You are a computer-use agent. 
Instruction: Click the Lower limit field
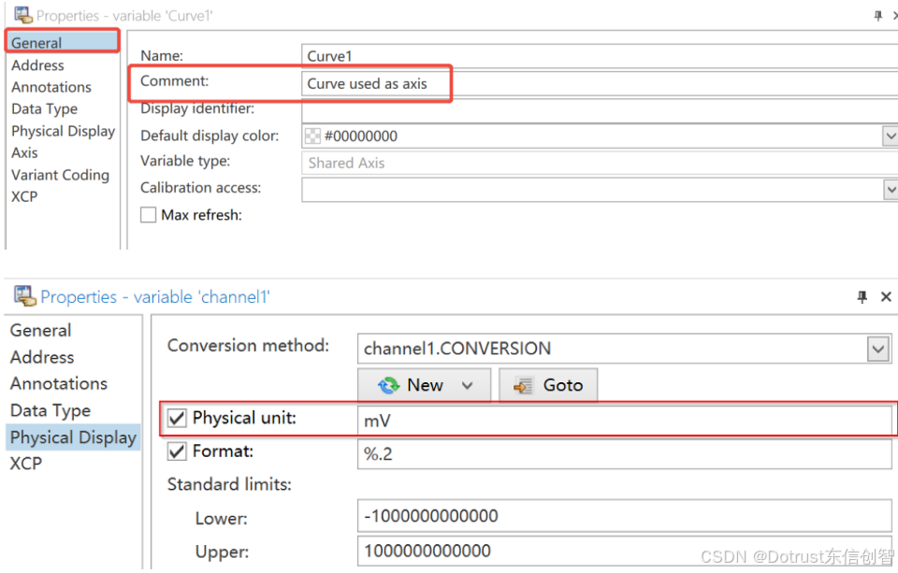point(624,516)
